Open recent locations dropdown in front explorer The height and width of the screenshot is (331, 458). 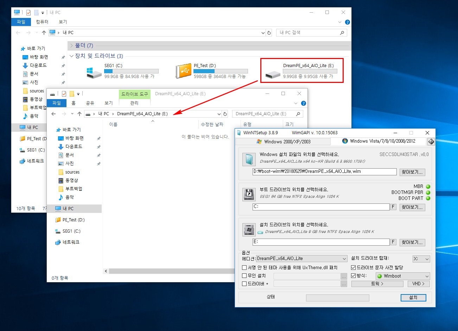72,114
